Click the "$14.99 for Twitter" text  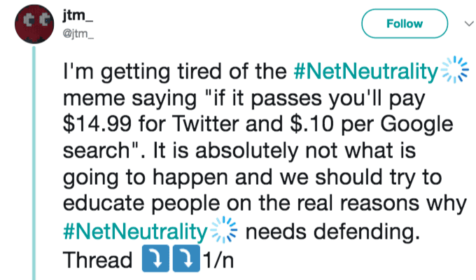tap(151, 124)
